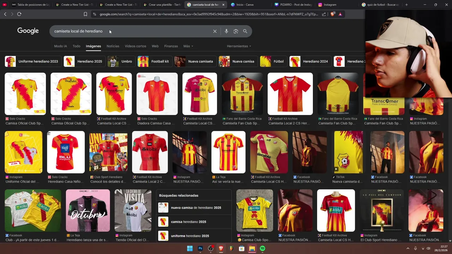Switch to the Modo IA tab
452x254 pixels.
tap(60, 46)
